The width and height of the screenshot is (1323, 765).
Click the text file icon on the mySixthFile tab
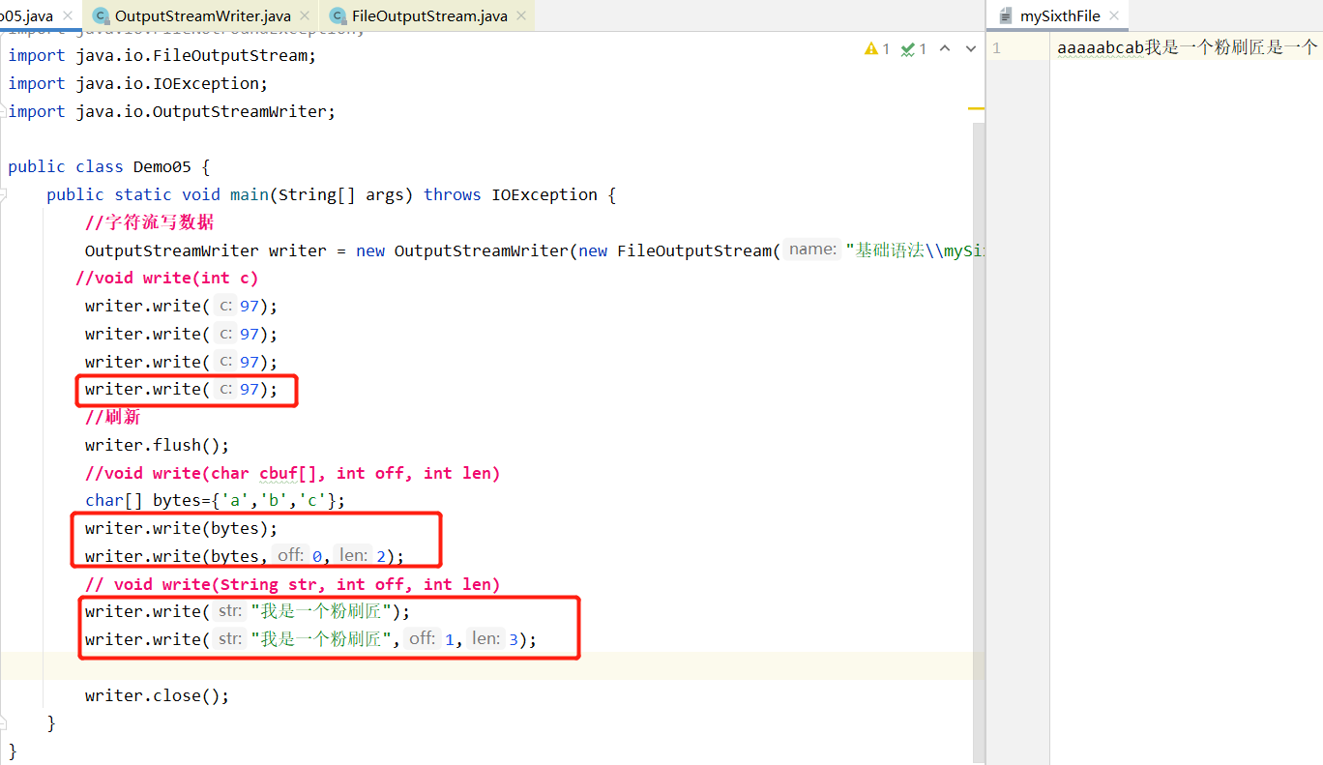(1006, 15)
